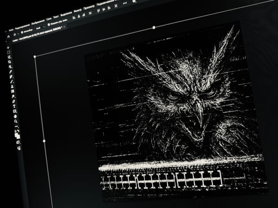Open the foreground color picker swatch
This screenshot has width=278, height=208.
(17, 135)
